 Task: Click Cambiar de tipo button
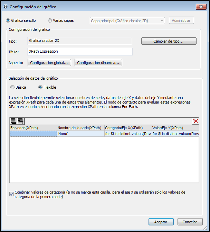pos(169,41)
